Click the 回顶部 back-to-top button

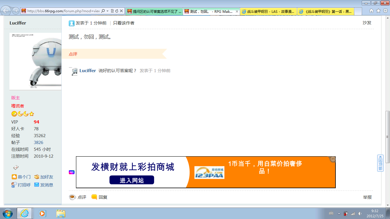tap(380, 163)
